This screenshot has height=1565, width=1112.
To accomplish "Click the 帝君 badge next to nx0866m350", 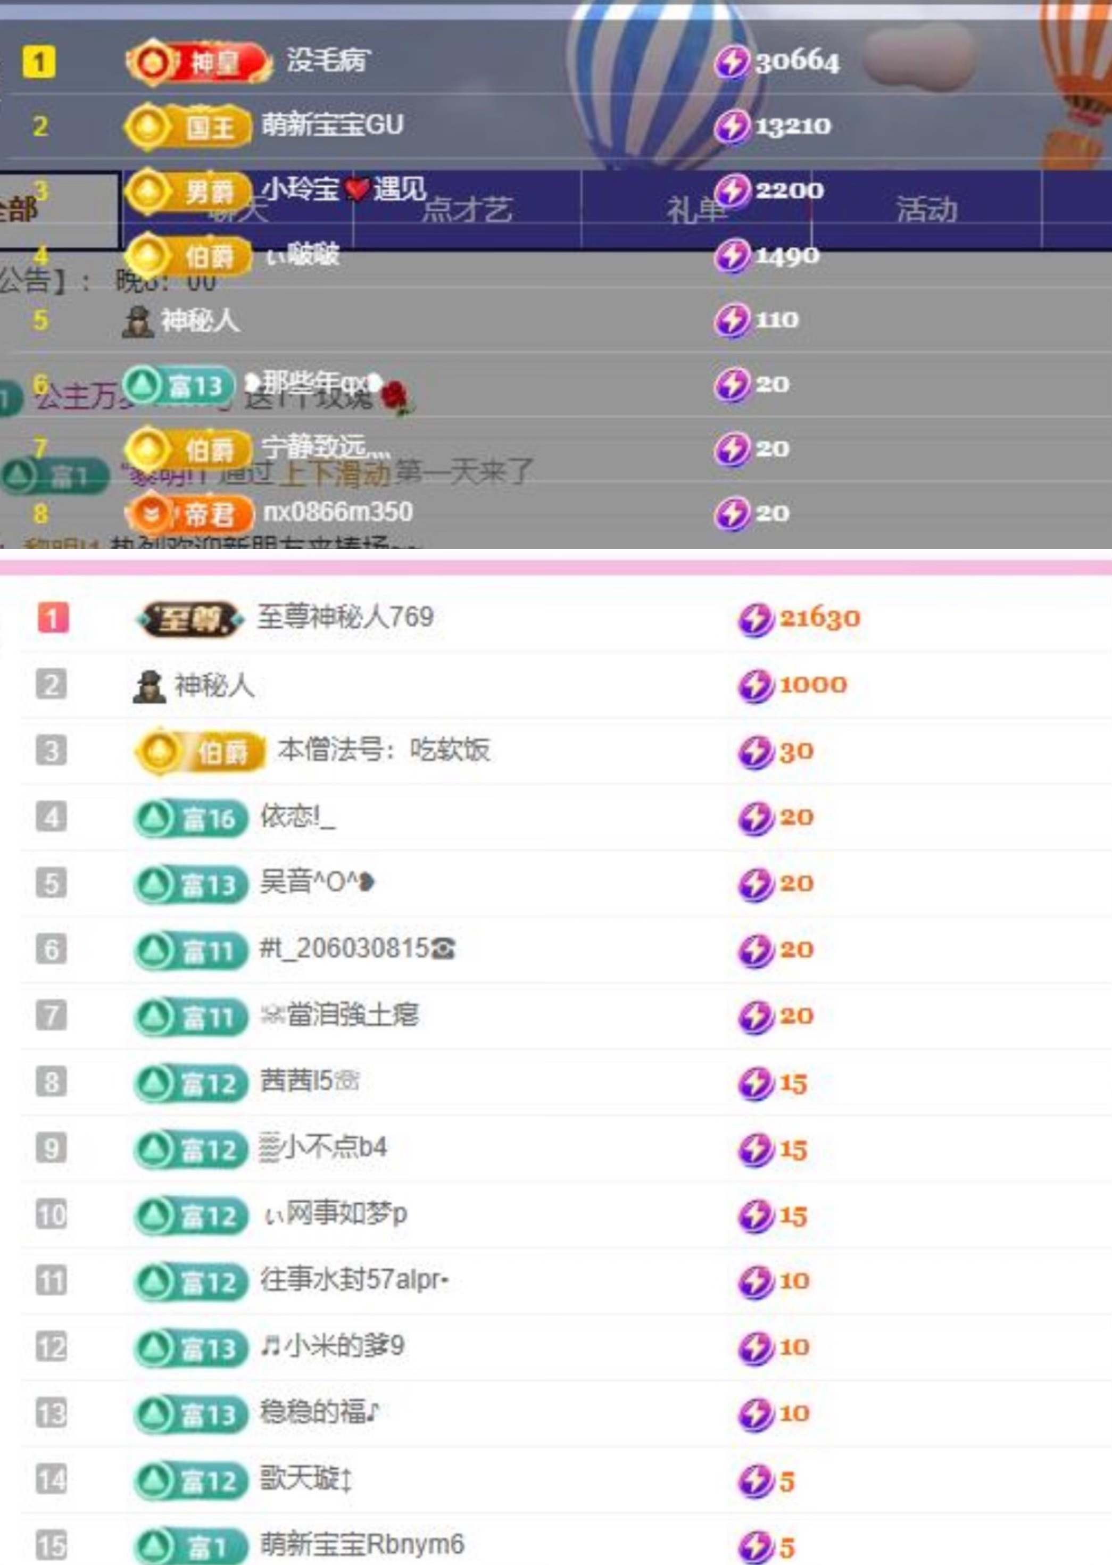I will click(x=190, y=513).
